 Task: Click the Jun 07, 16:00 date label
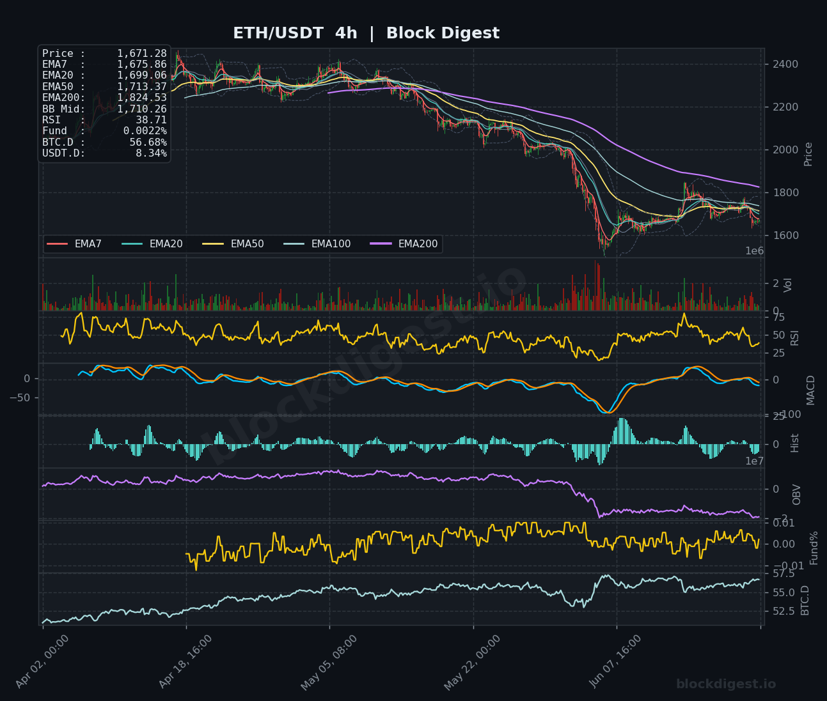point(615,662)
